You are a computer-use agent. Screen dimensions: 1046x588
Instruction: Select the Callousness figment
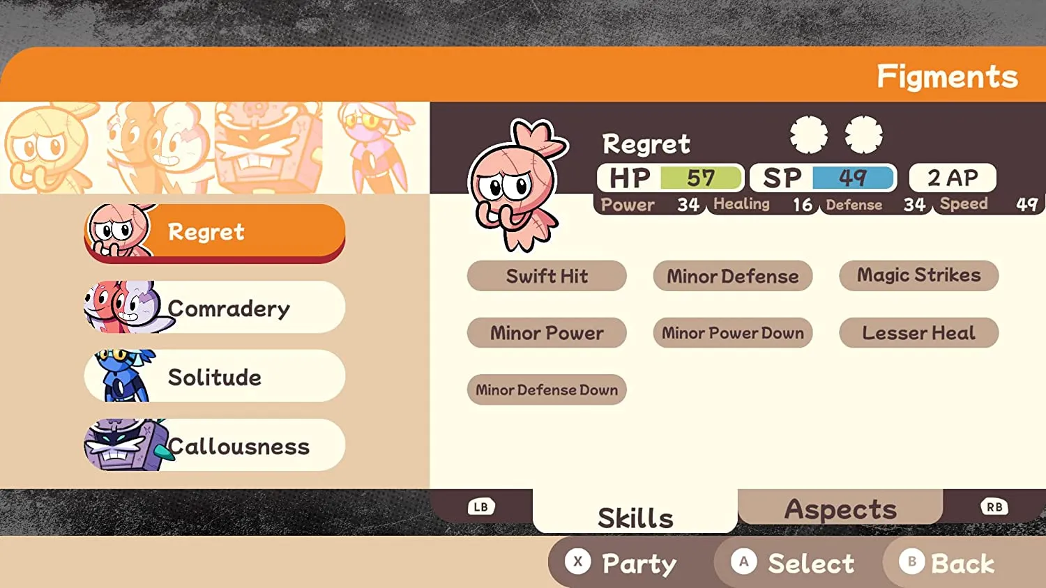tap(215, 445)
